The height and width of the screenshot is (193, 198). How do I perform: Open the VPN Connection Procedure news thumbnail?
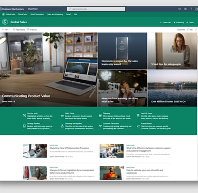pos(35,151)
